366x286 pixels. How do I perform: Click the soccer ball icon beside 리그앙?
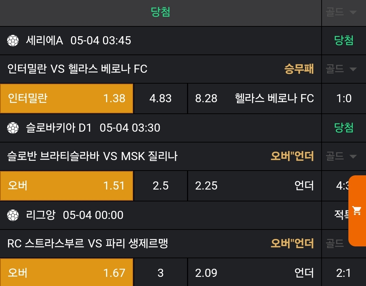[13, 215]
